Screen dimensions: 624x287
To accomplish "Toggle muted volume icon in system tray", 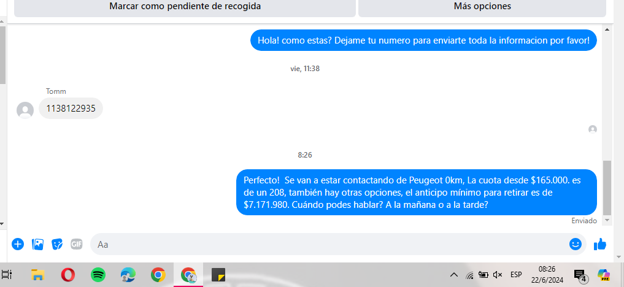I will (x=498, y=275).
